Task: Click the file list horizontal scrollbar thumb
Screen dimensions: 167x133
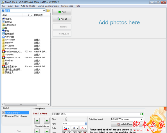Action: click(21, 104)
